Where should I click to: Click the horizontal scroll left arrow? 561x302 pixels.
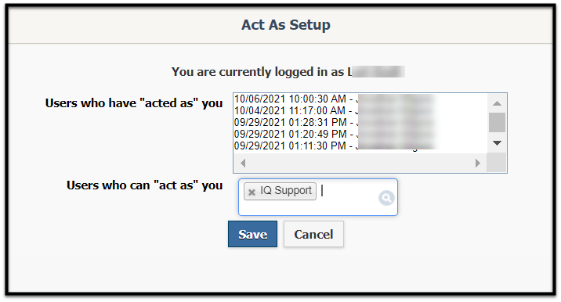coord(243,164)
